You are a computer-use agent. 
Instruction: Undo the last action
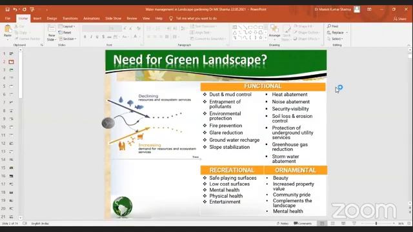(15, 10)
